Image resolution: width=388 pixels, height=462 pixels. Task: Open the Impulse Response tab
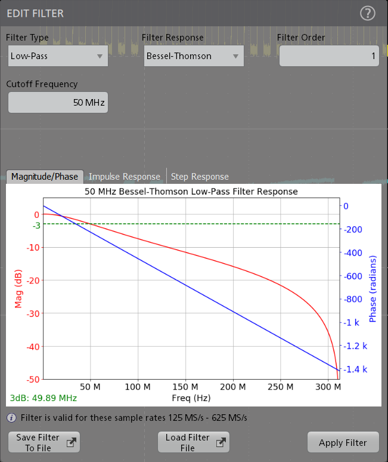click(125, 177)
